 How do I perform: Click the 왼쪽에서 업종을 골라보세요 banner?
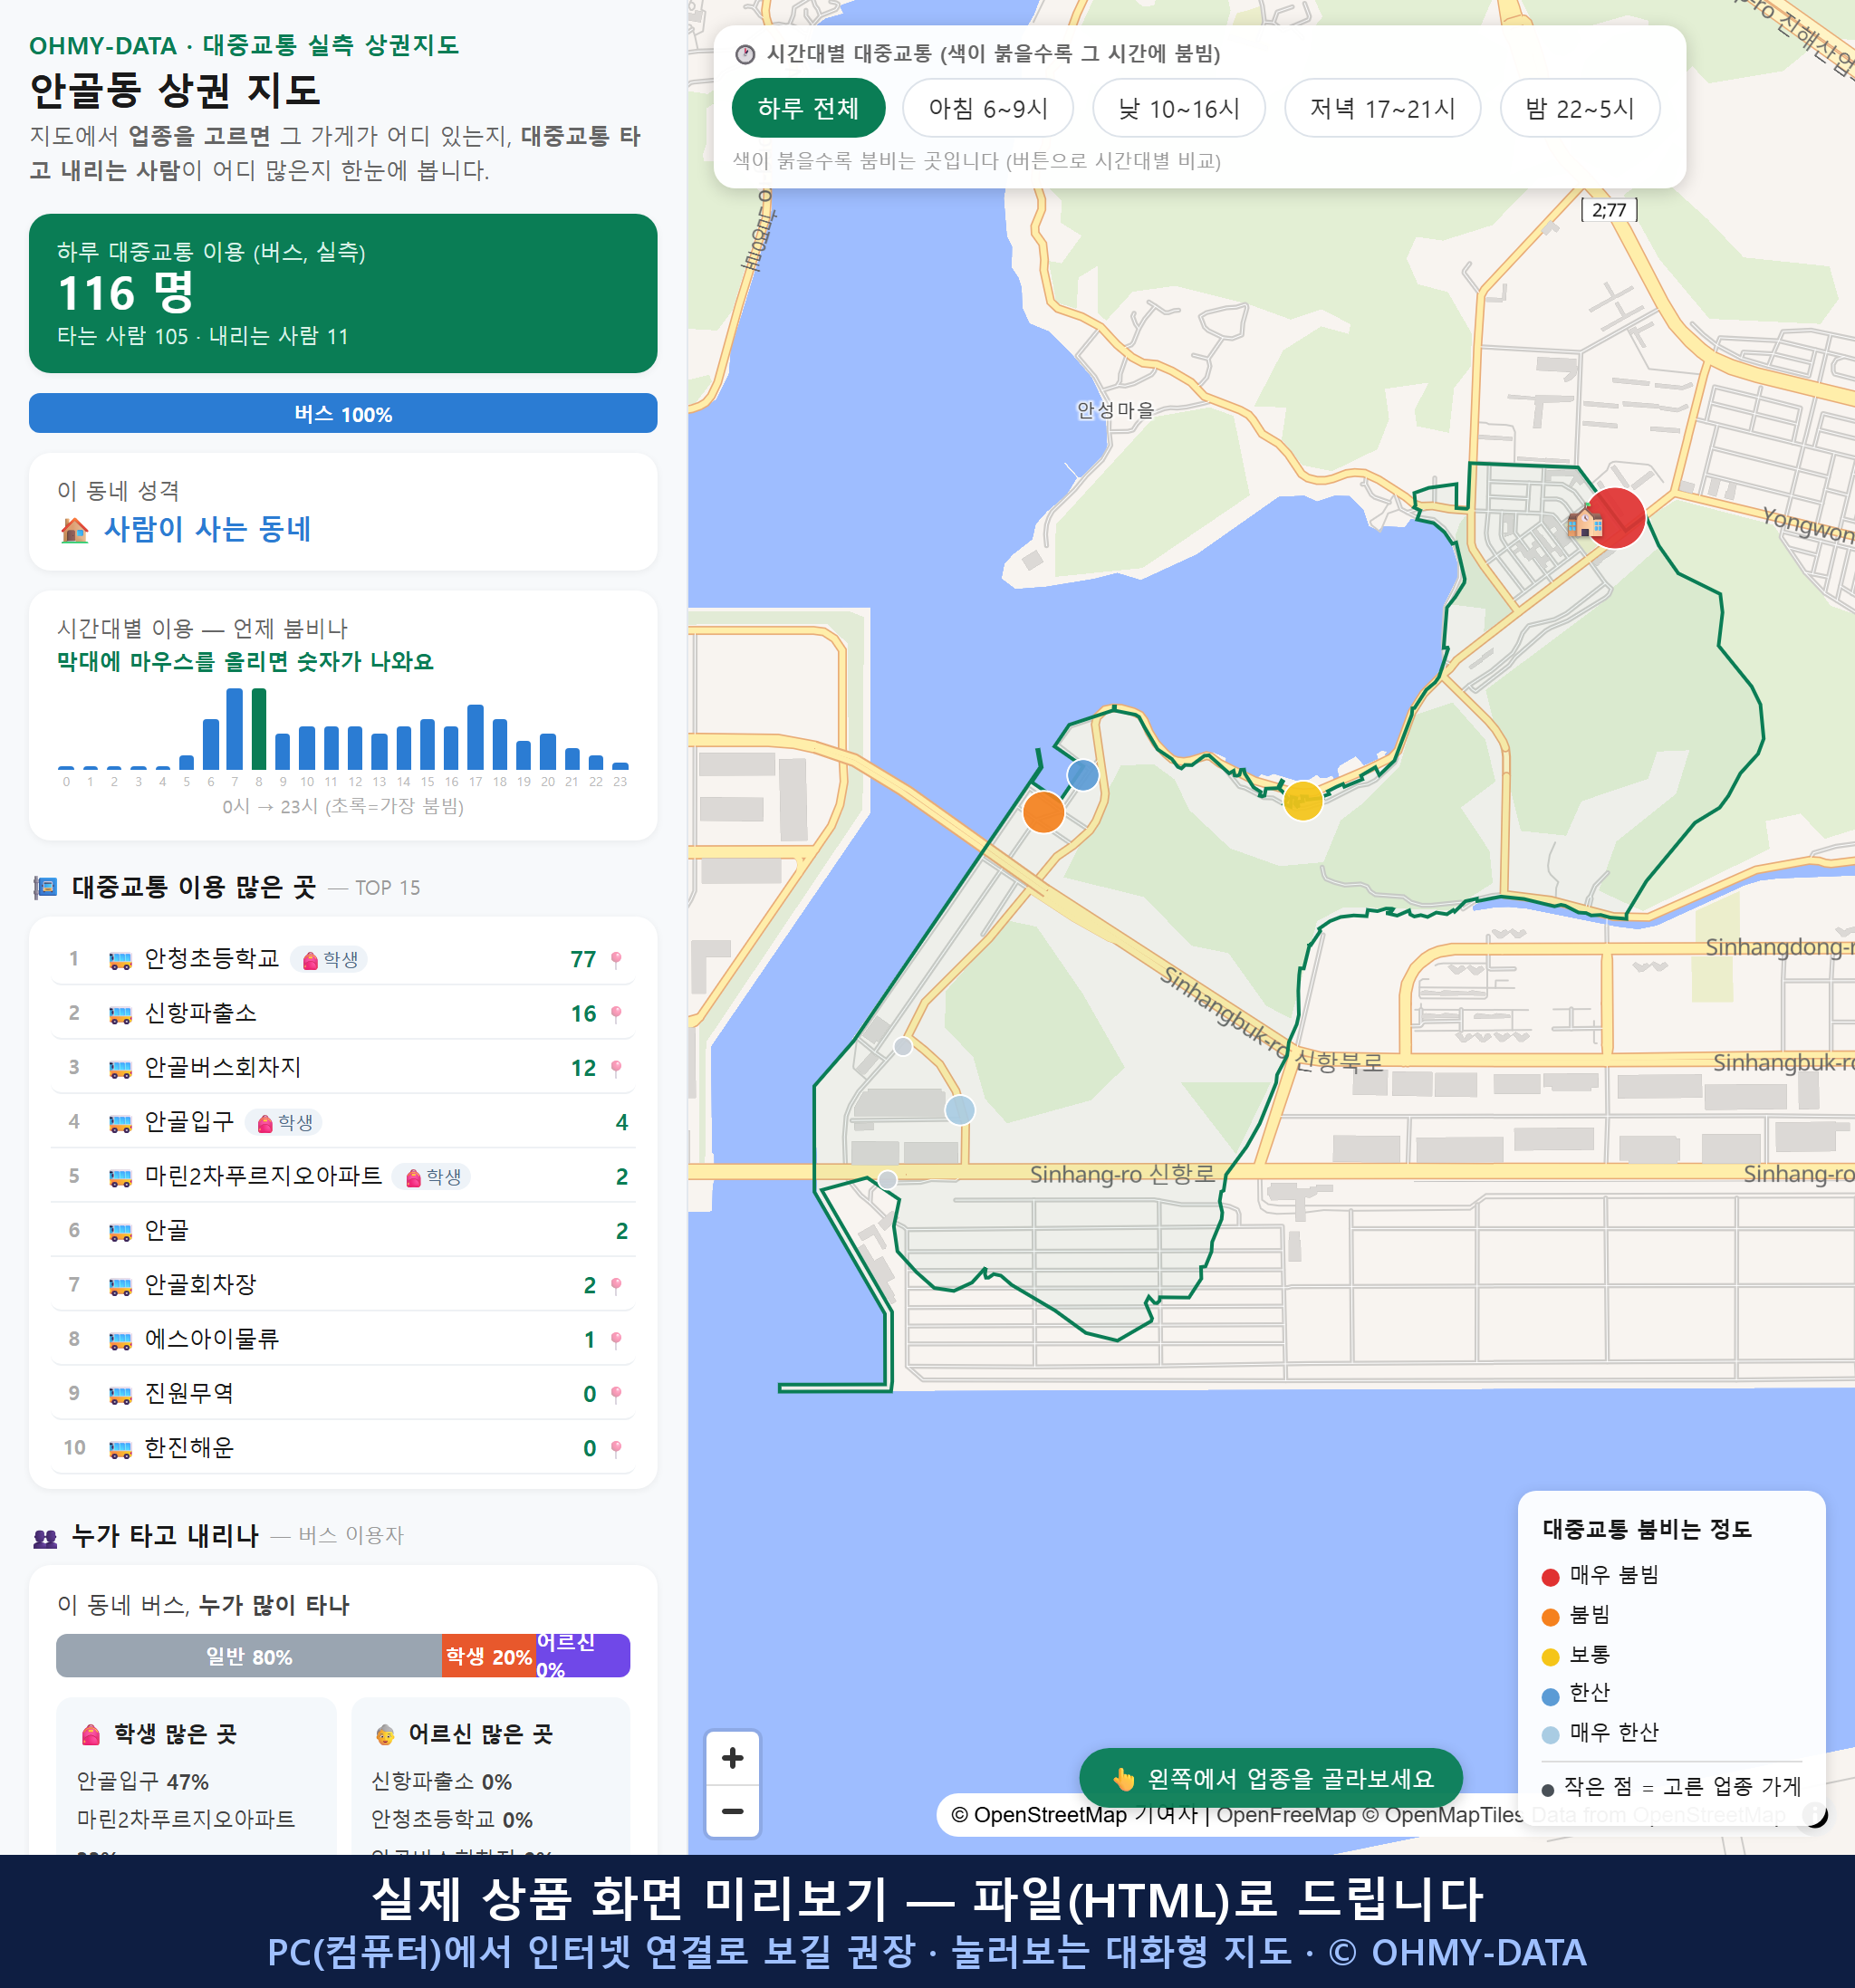1271,1778
